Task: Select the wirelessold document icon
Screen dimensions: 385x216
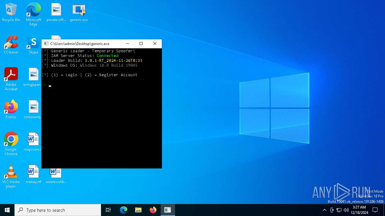Action: pos(56,176)
